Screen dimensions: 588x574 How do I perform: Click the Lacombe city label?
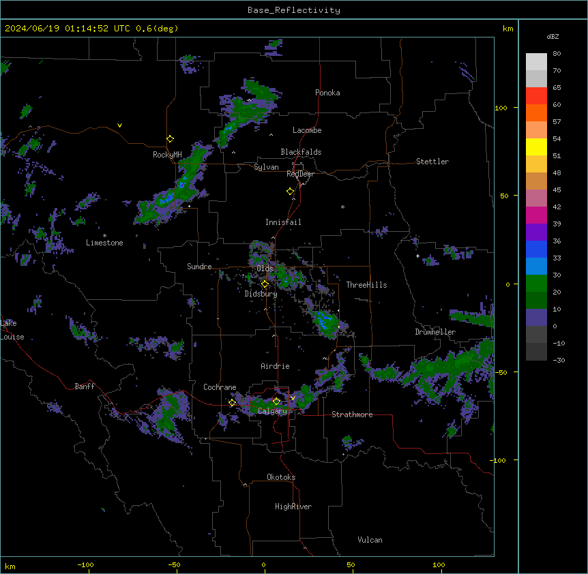[307, 130]
